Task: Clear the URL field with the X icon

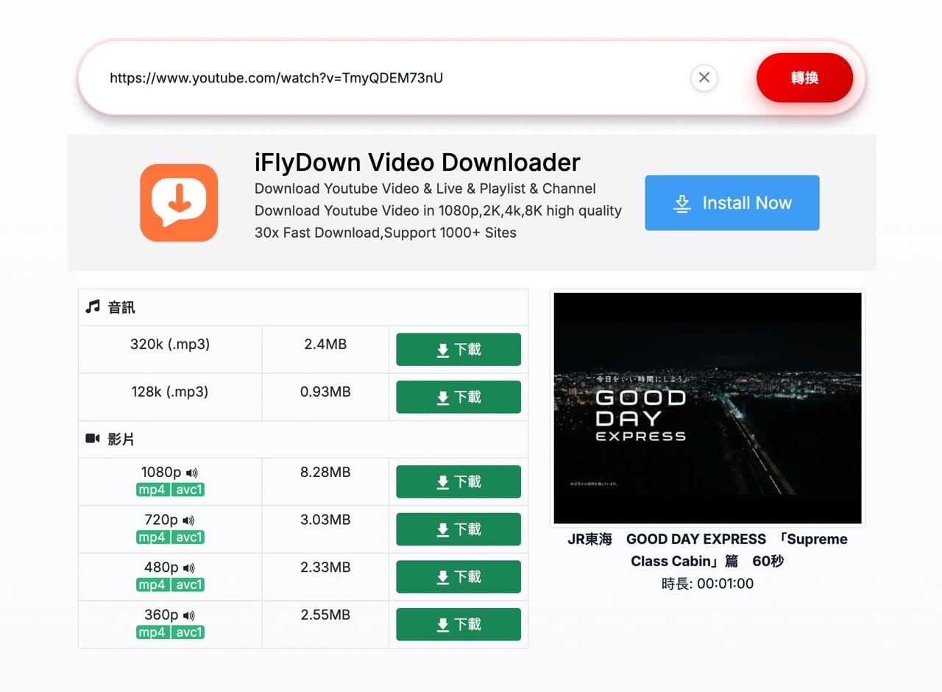Action: coord(704,77)
